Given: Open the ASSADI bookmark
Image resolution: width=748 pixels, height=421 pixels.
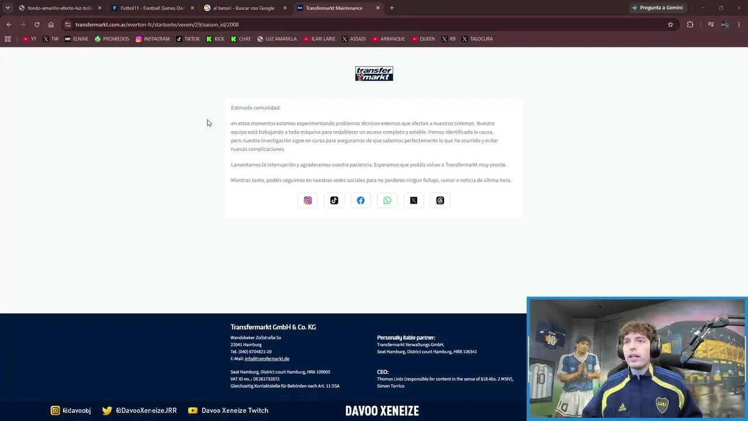Looking at the screenshot, I should [x=354, y=39].
